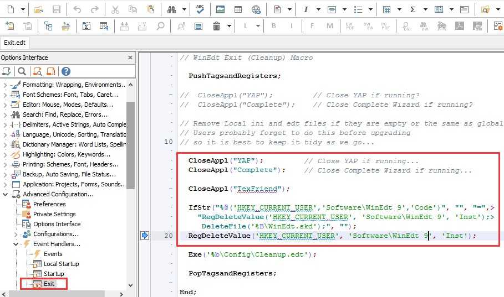The image size is (504, 297).
Task: Click the Find binoculars toolbar icon
Action: point(172,9)
